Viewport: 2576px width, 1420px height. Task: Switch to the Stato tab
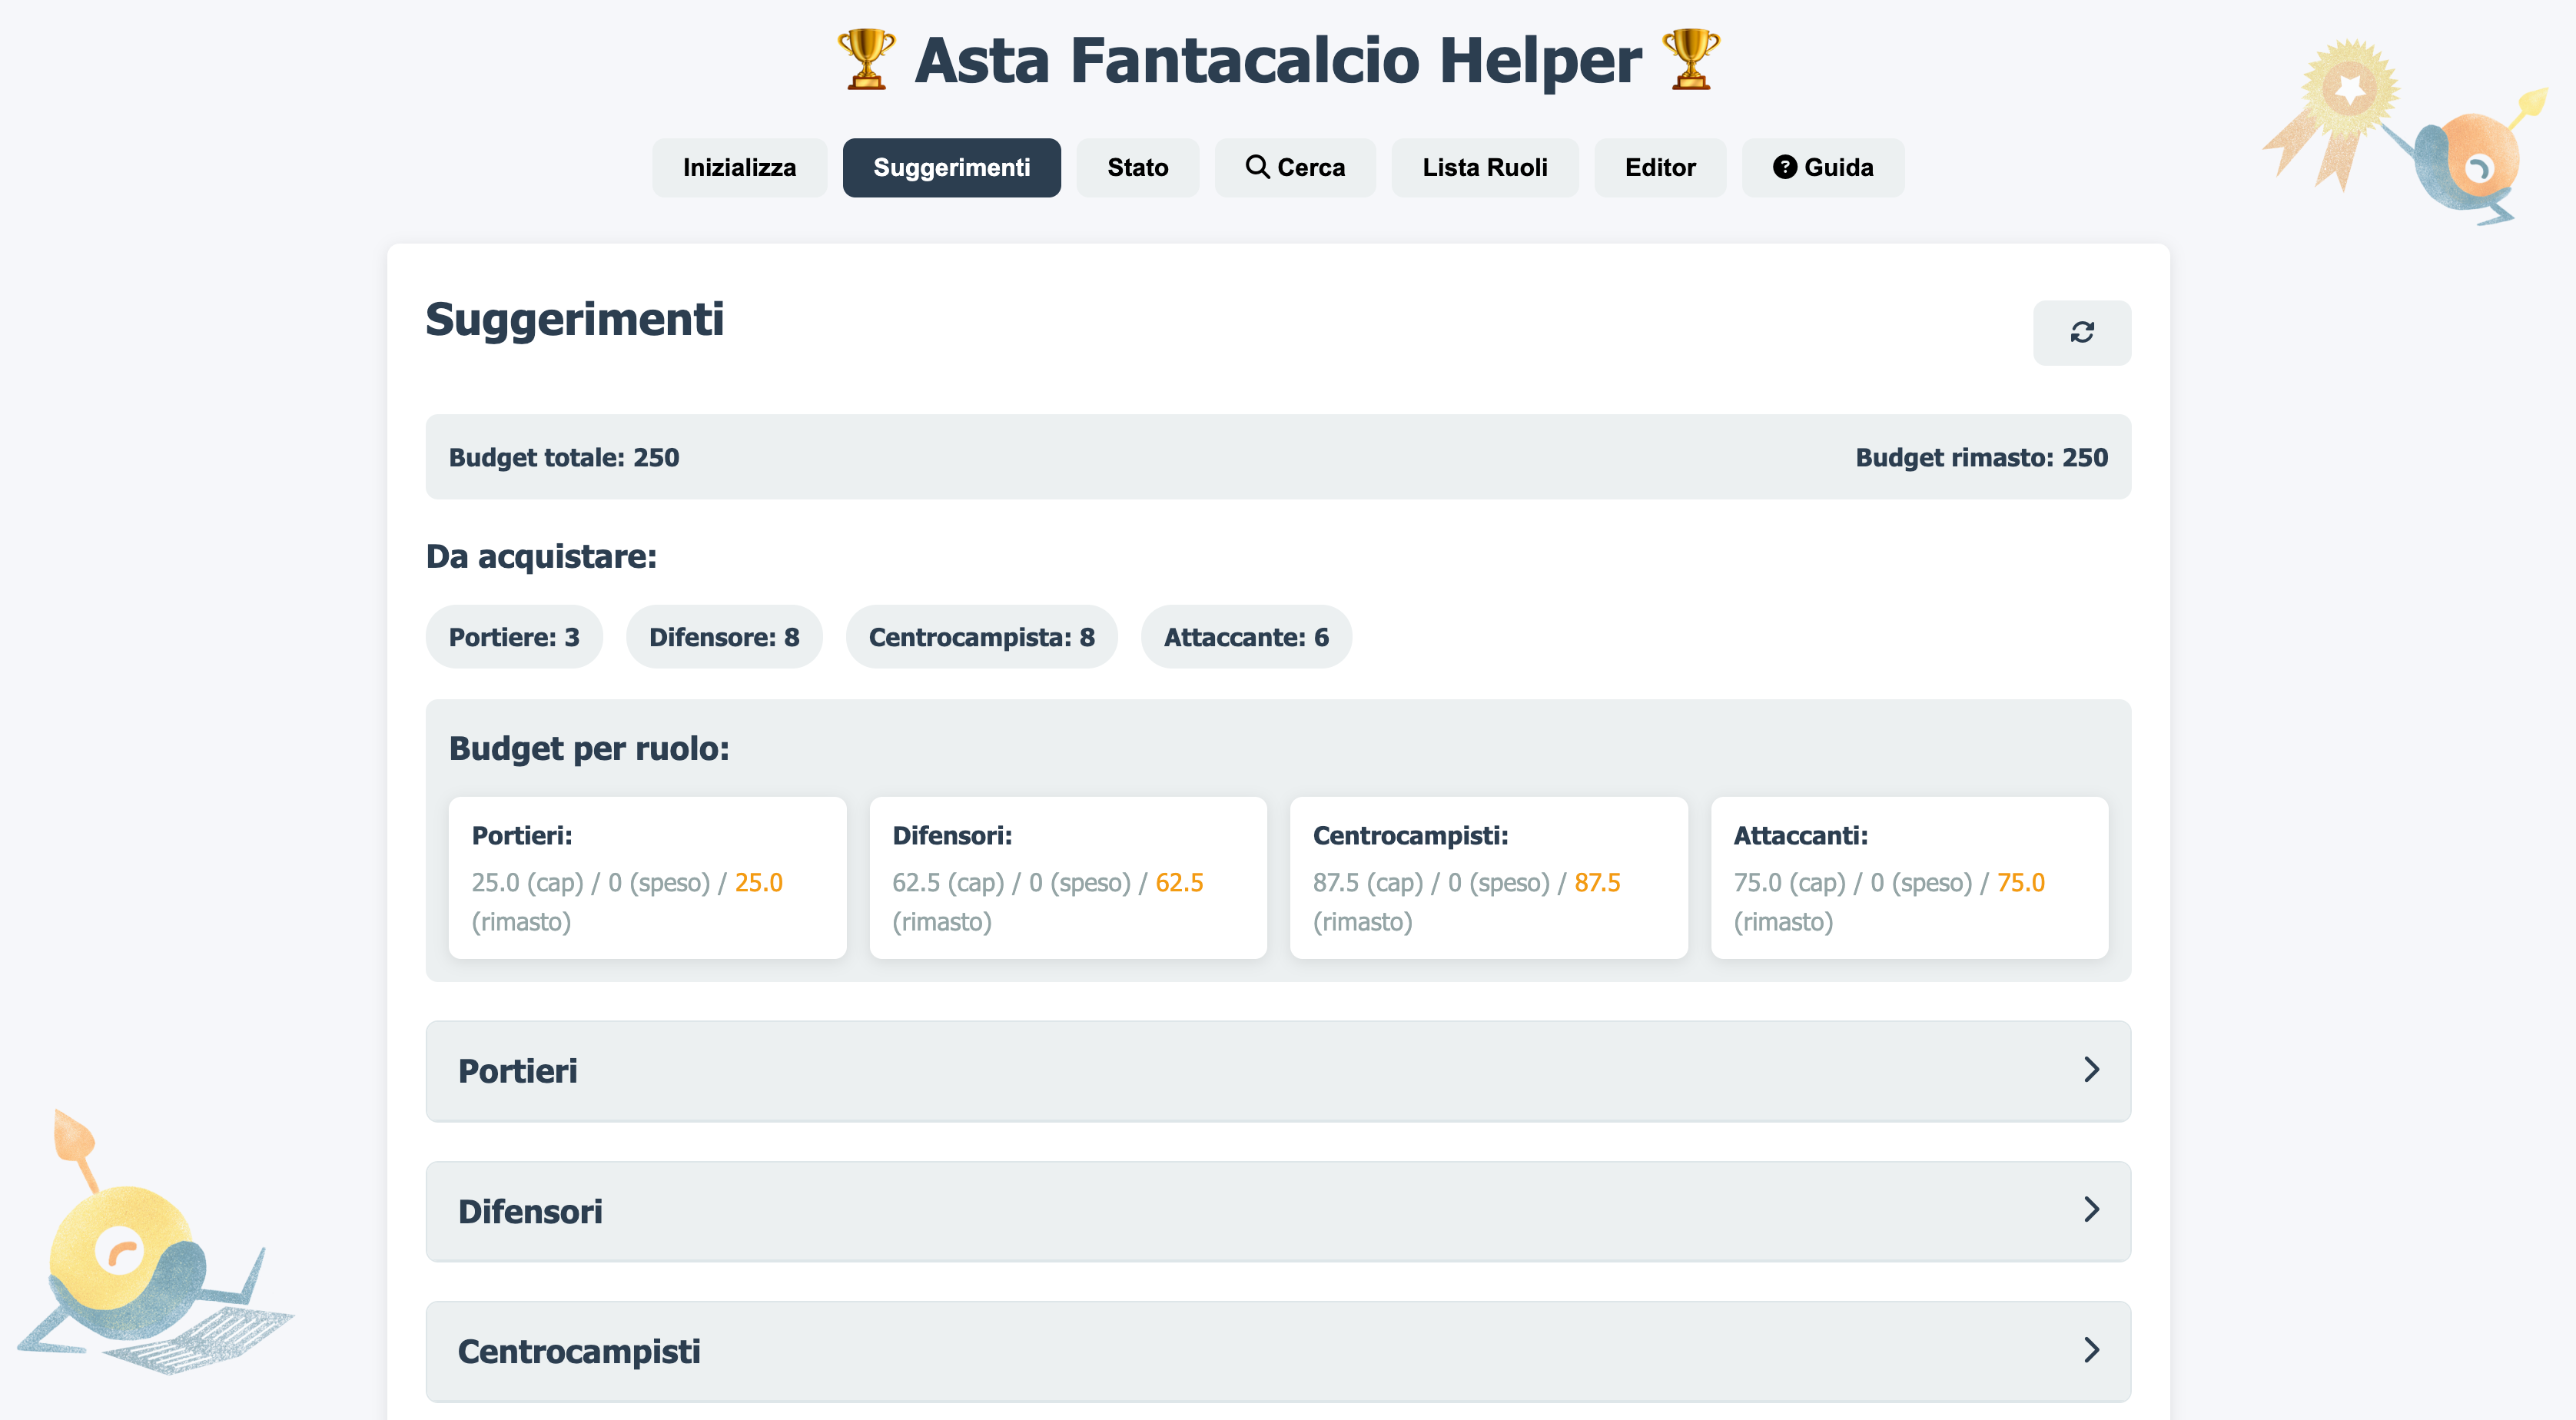click(1137, 167)
